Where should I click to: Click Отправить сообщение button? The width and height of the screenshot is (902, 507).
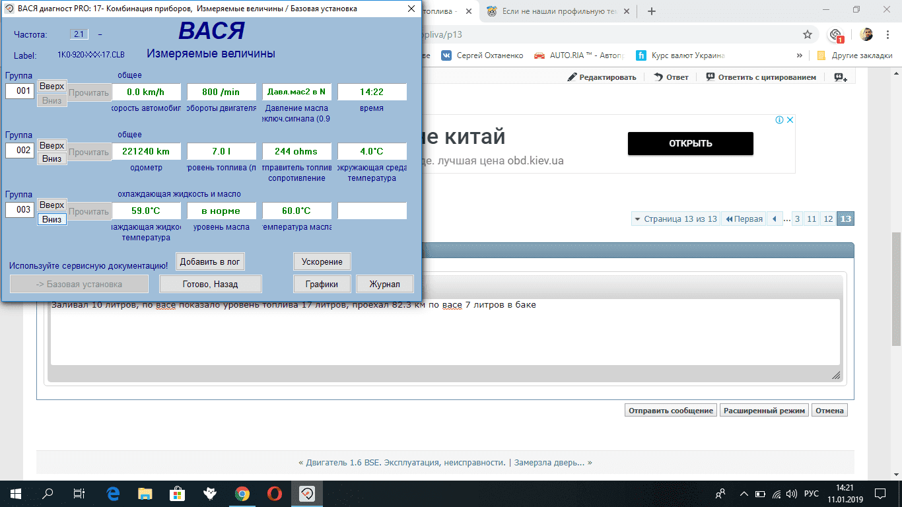tap(670, 411)
